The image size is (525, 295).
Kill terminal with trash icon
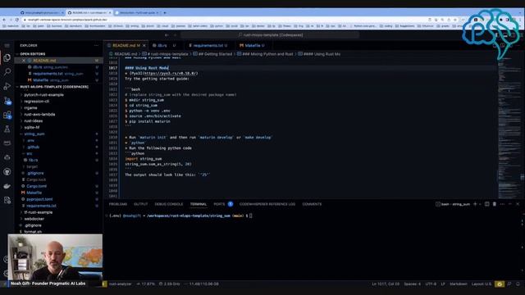click(x=495, y=204)
